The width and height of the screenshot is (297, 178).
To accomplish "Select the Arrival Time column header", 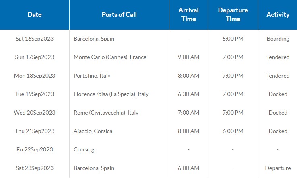I will click(x=188, y=14).
